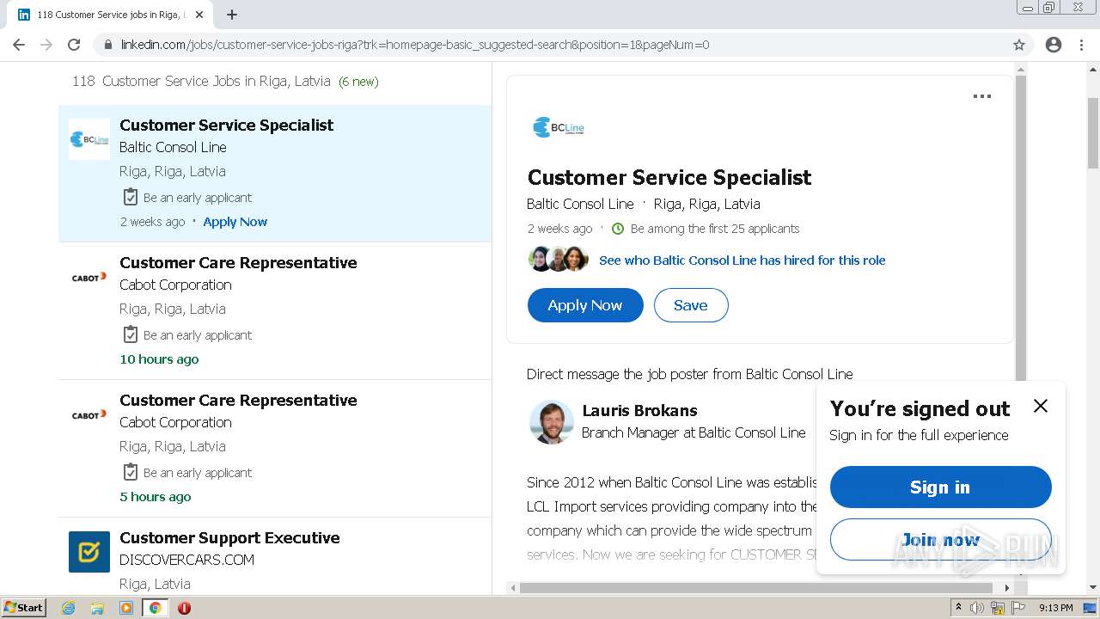This screenshot has height=619, width=1100.
Task: Click Chrome icon in the taskbar
Action: click(155, 608)
